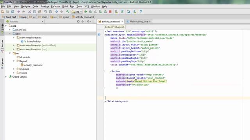This screenshot has height=140, width=250.
Task: Close the activity_main.xml editor tab
Action: [122, 21]
